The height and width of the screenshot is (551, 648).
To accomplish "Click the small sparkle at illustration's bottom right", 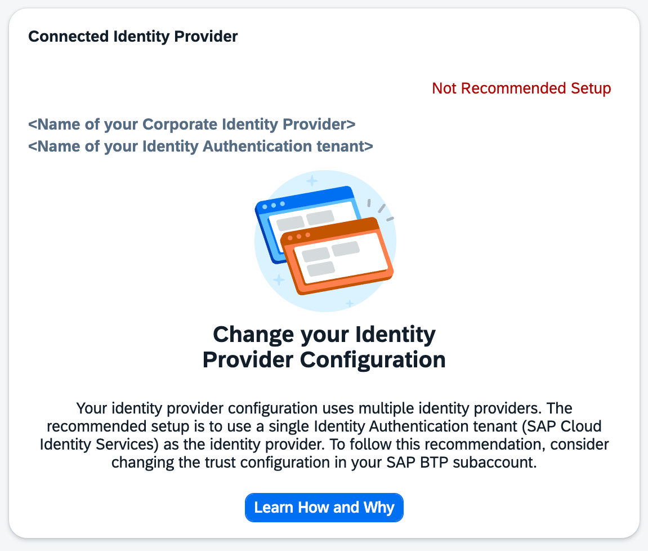I will coord(350,304).
